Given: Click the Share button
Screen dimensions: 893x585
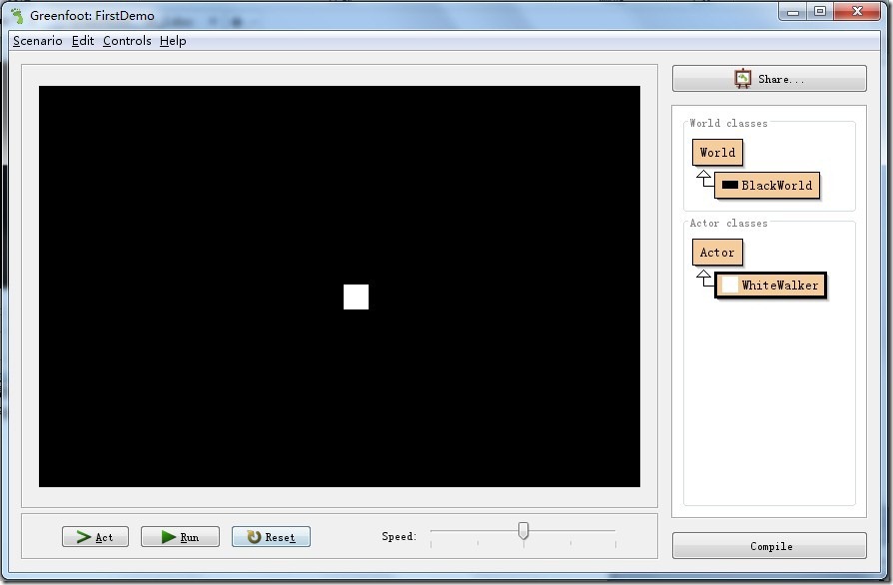Looking at the screenshot, I should (x=769, y=79).
